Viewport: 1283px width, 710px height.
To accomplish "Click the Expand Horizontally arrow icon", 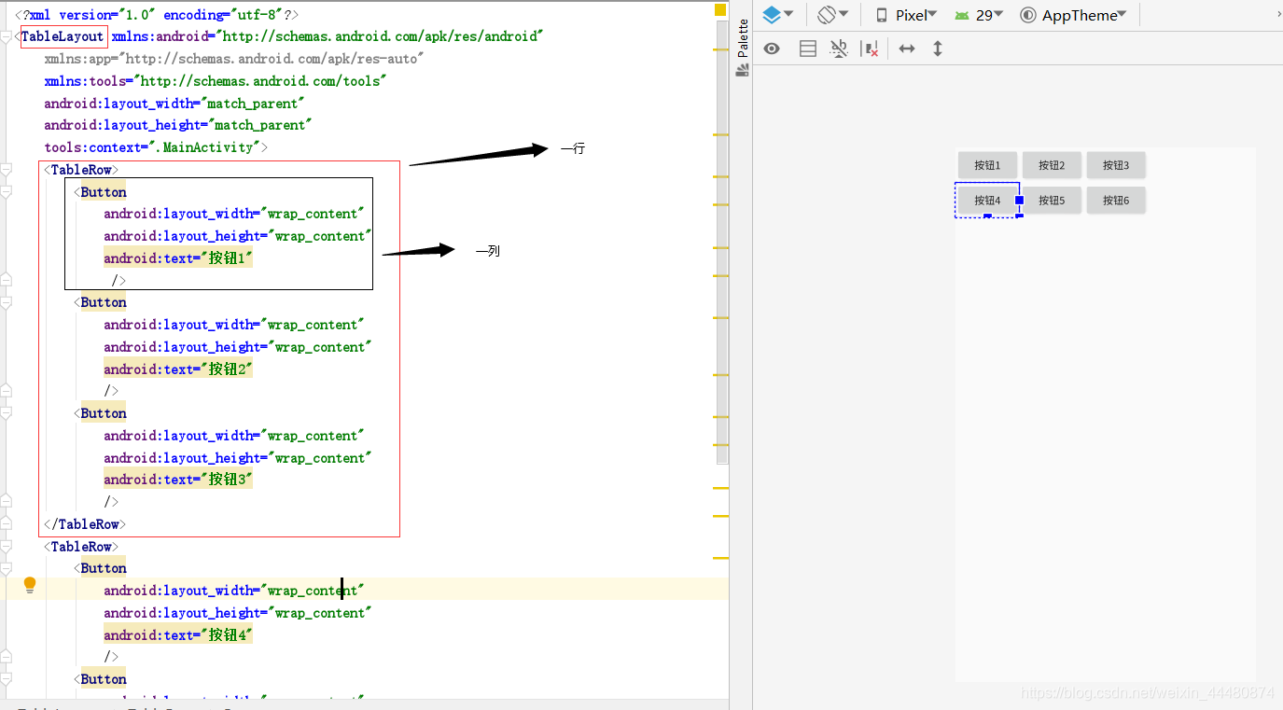I will [906, 49].
